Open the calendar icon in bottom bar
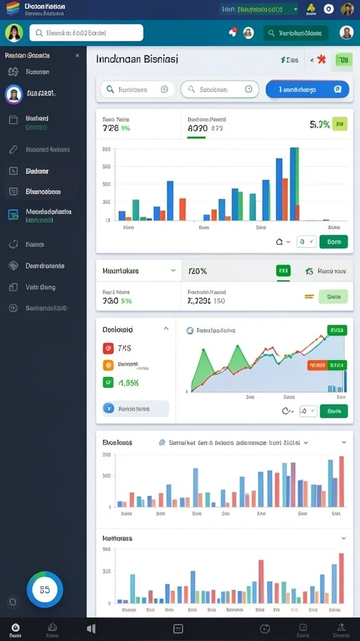360x641 pixels. tap(178, 628)
